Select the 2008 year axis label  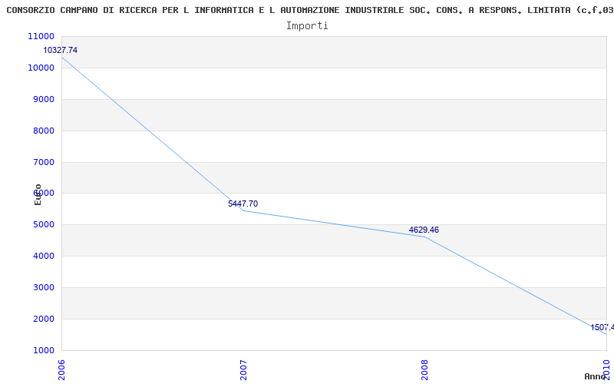(x=425, y=370)
